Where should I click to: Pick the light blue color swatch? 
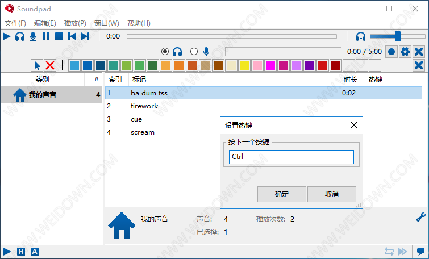tap(74, 65)
